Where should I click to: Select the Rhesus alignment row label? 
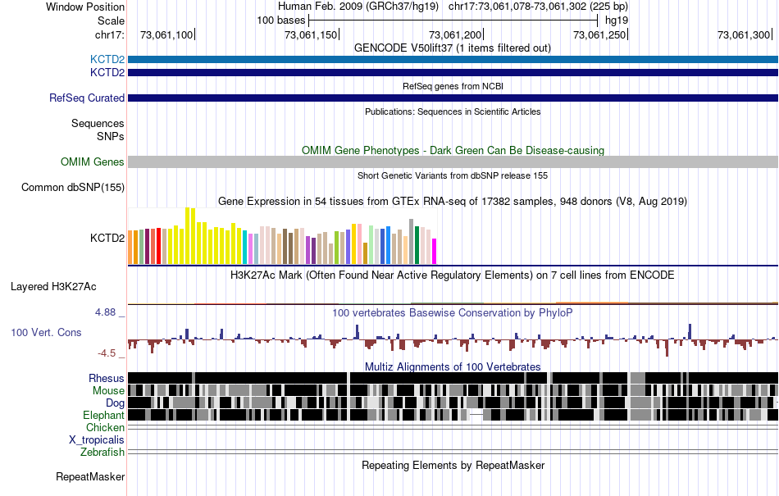[107, 378]
